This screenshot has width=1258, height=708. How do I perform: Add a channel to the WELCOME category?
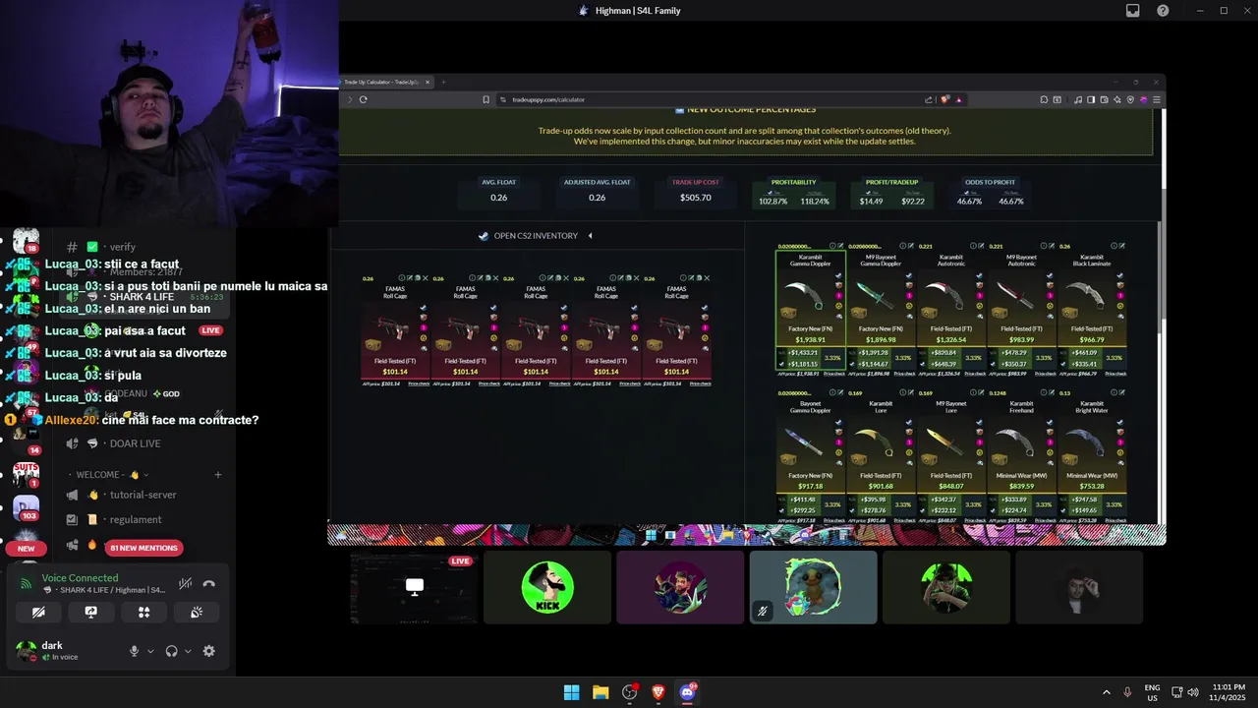(x=218, y=475)
